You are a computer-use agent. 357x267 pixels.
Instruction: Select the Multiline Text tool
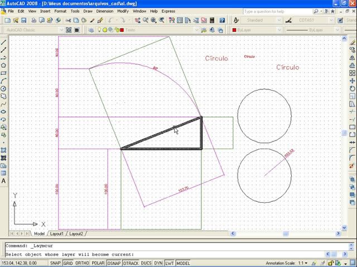coord(4,181)
